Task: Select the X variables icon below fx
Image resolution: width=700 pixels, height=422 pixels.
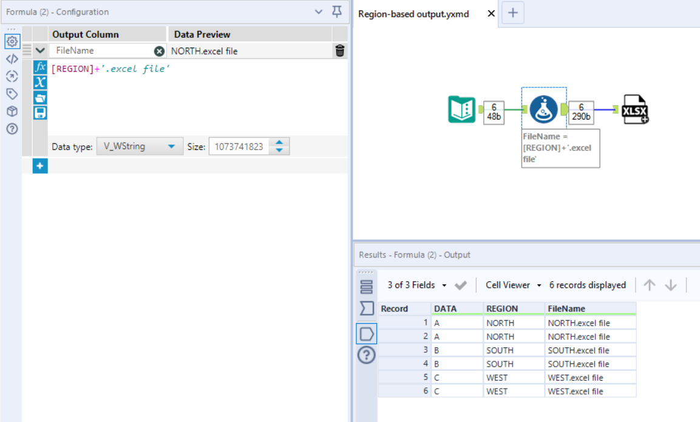Action: coord(39,83)
